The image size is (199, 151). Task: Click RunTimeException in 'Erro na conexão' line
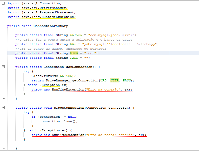(68, 89)
